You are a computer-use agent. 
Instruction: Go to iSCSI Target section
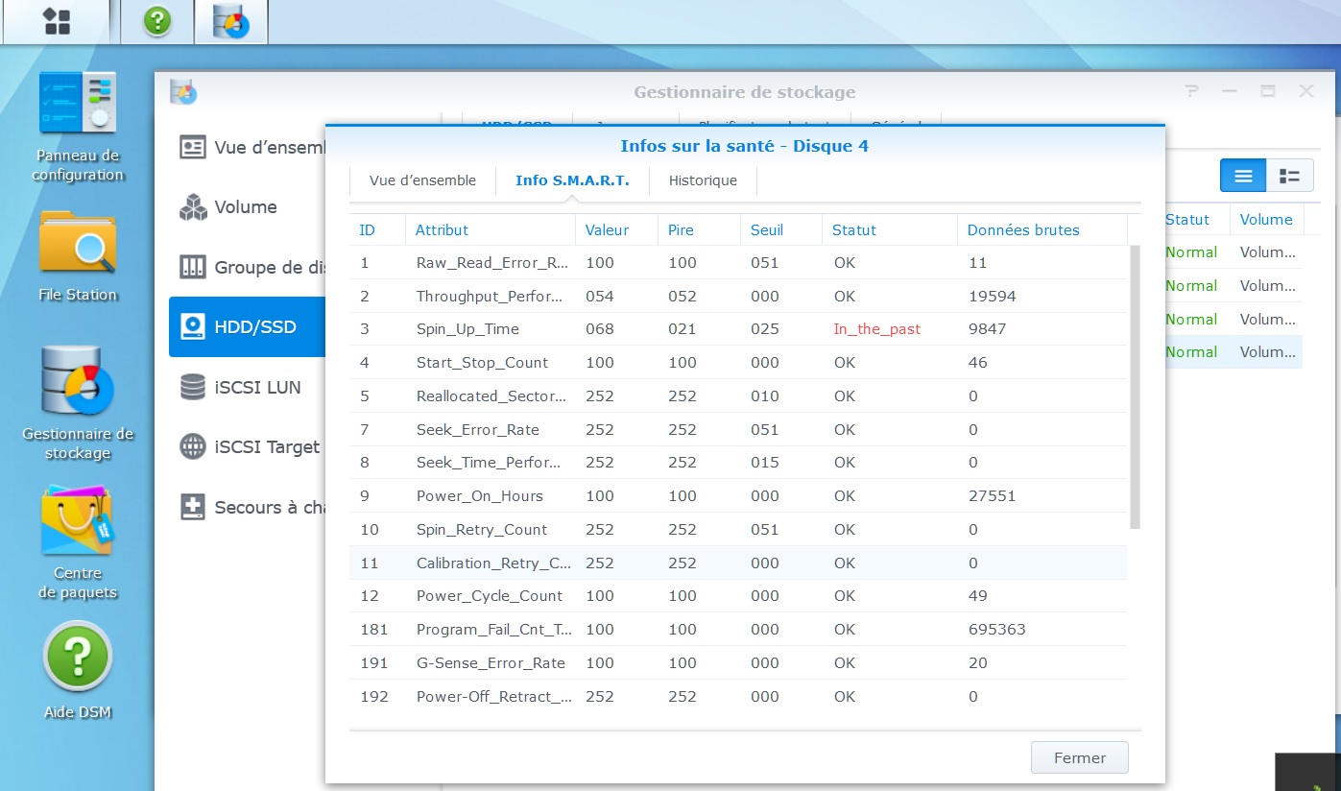tap(266, 447)
